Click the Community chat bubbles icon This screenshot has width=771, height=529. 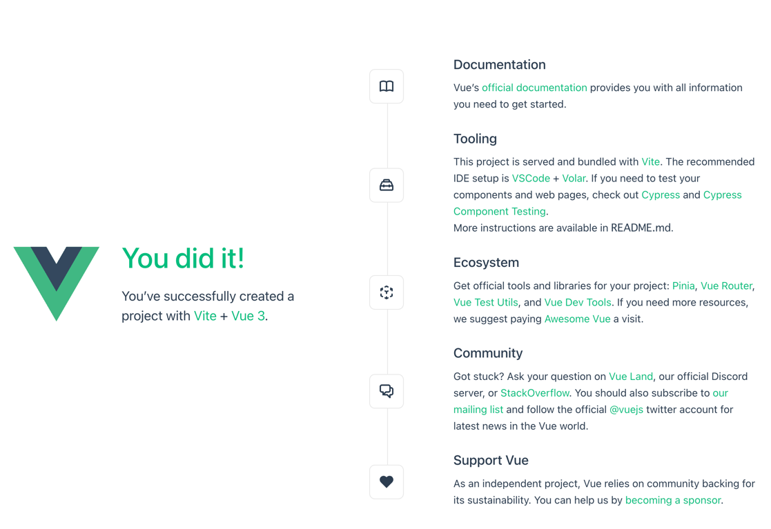[387, 391]
